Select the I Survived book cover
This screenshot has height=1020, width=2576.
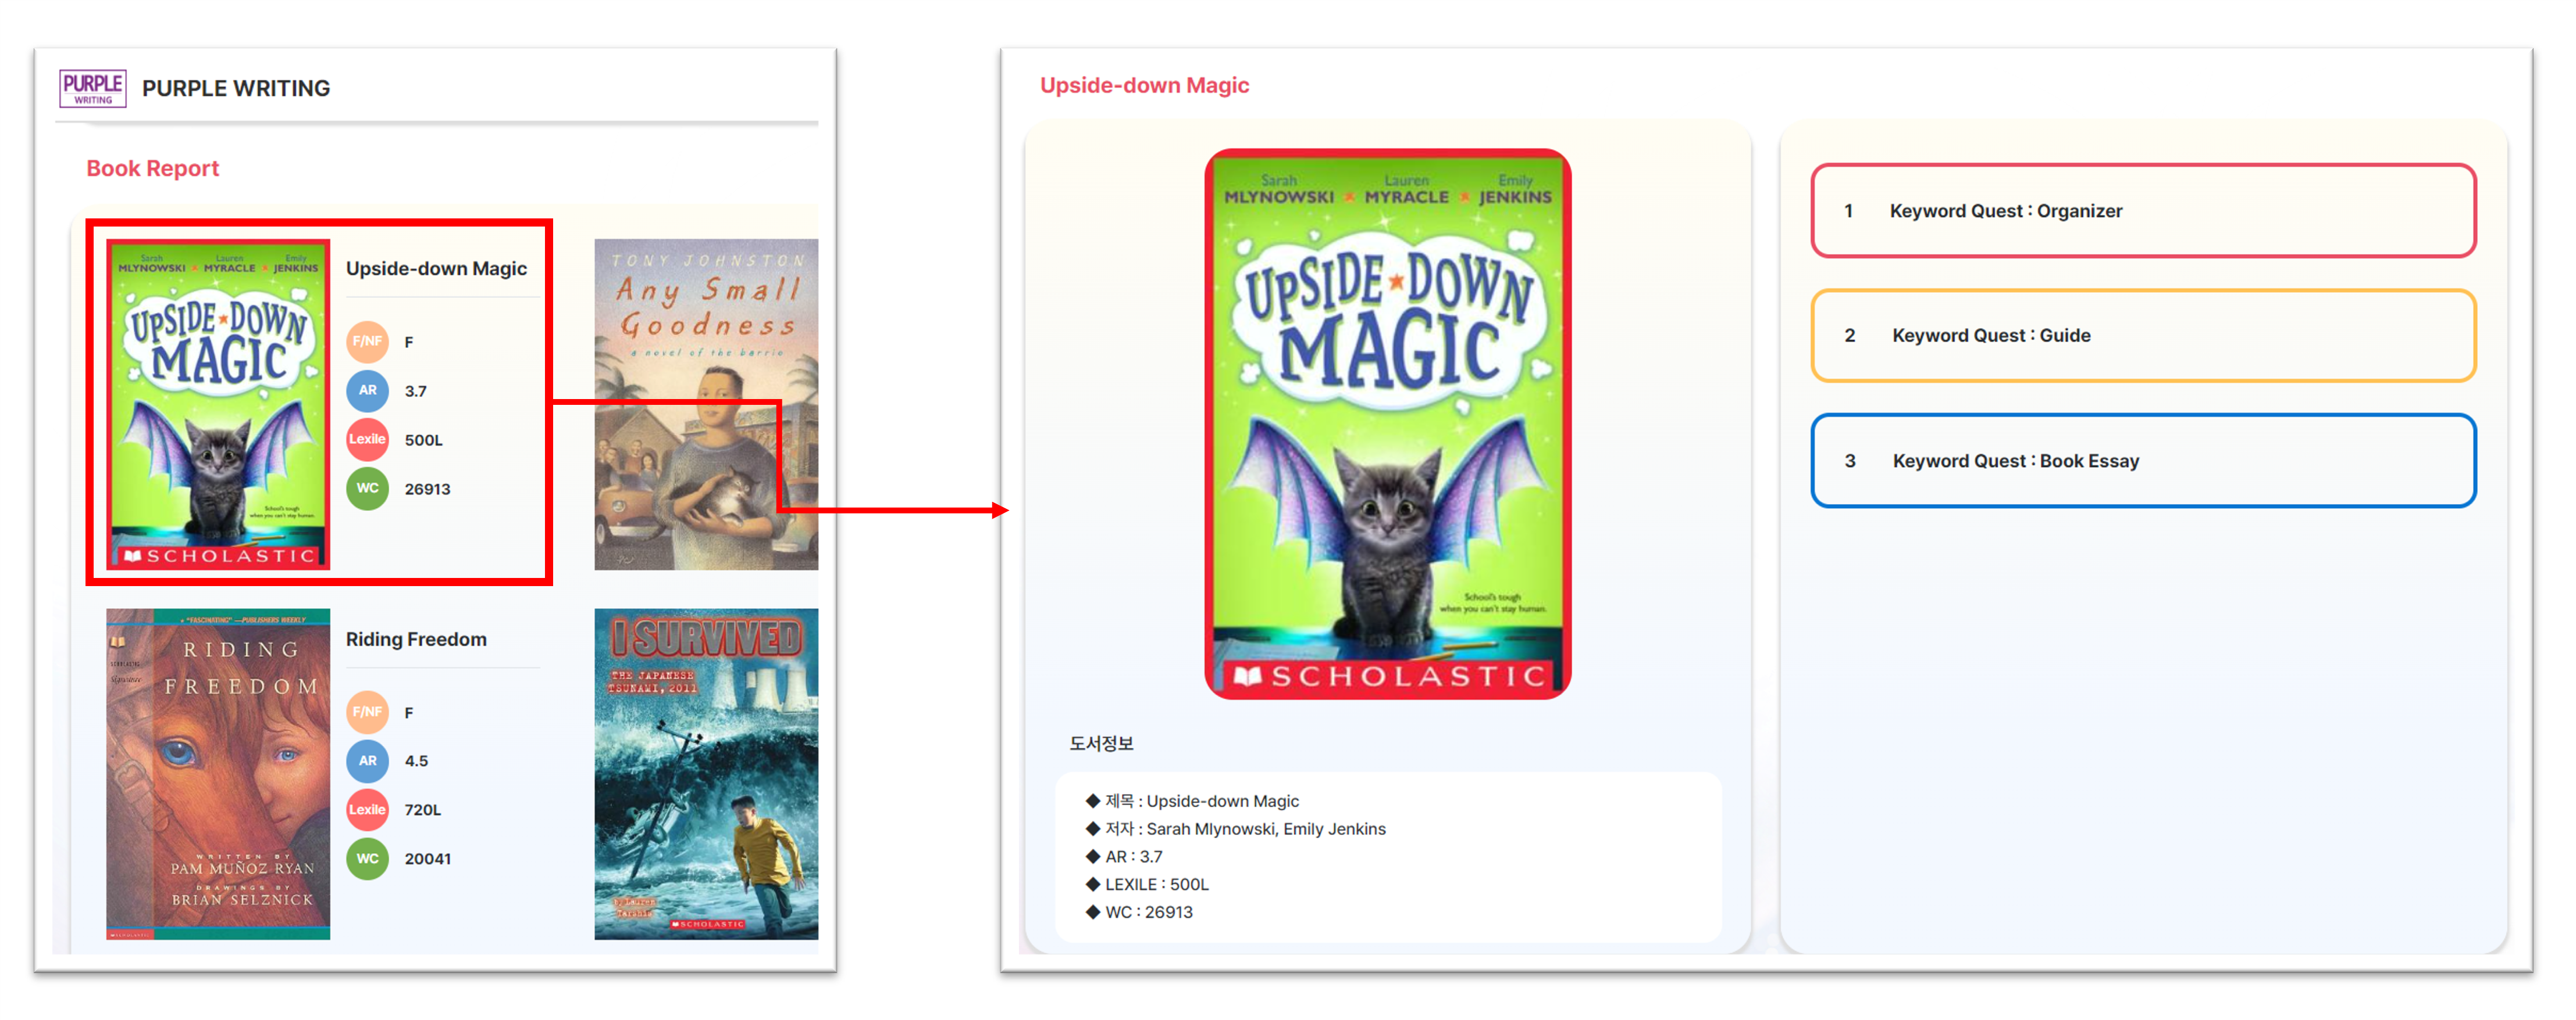click(x=706, y=774)
